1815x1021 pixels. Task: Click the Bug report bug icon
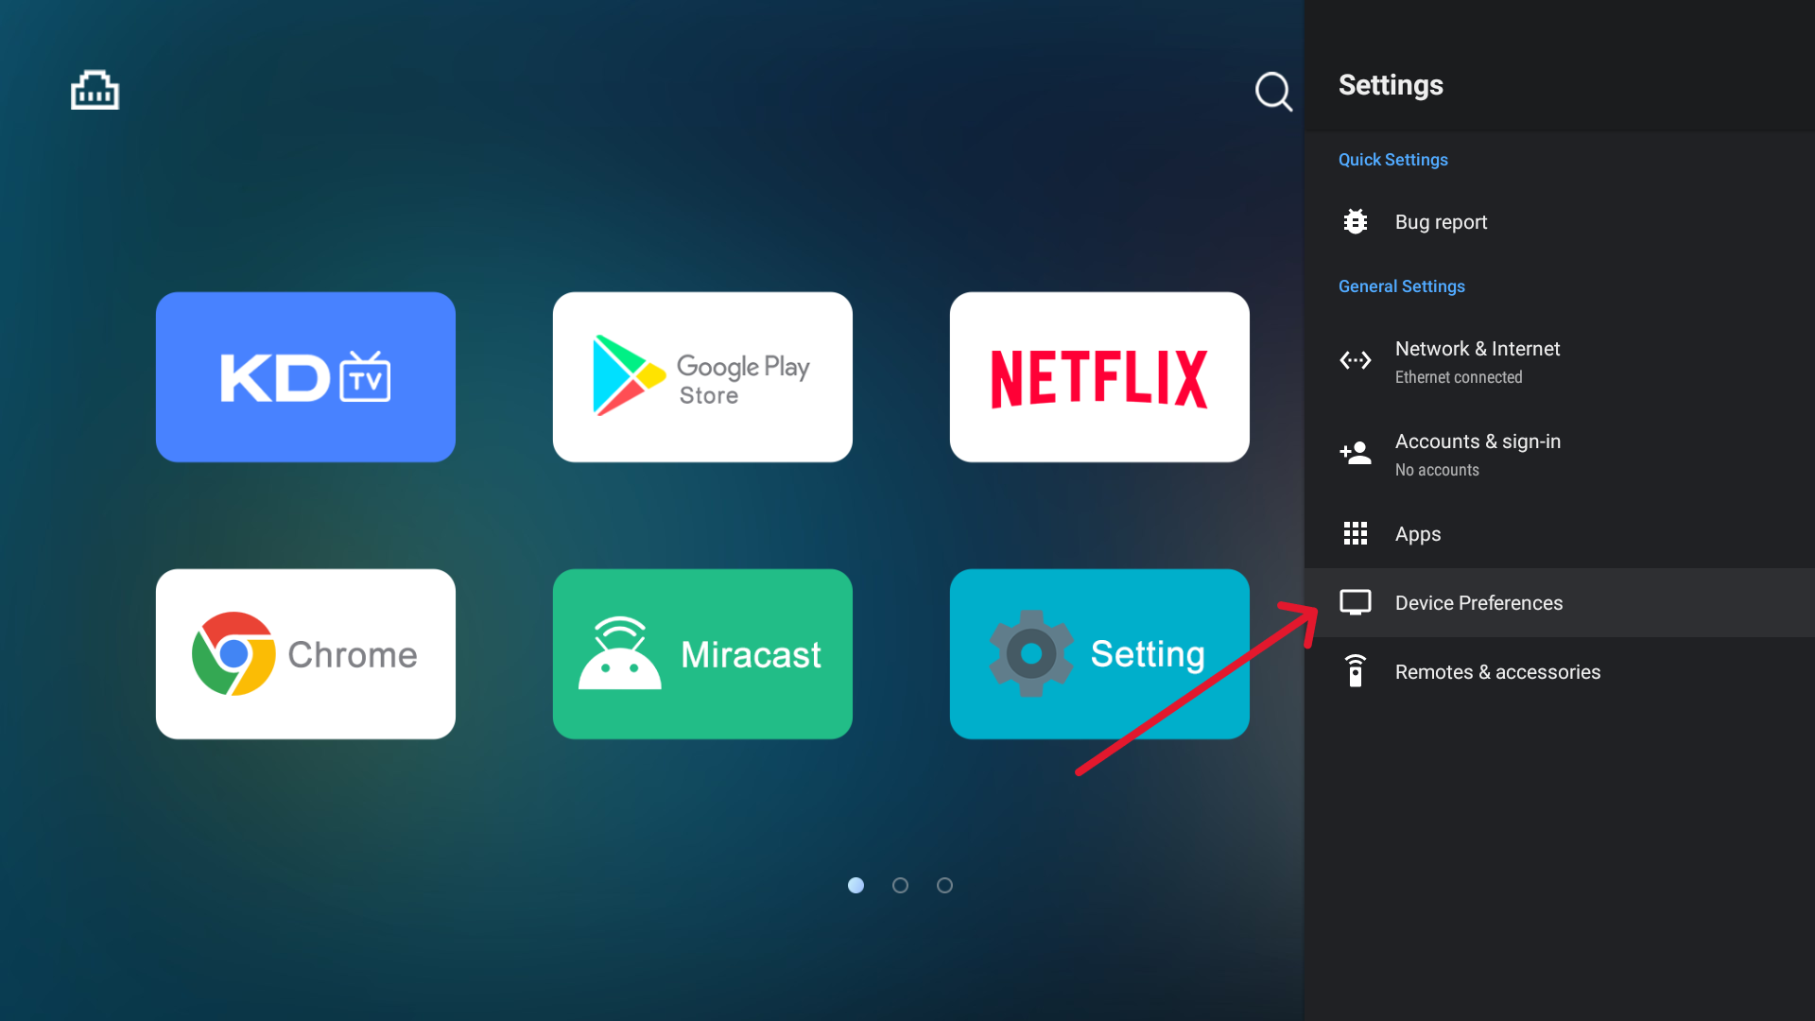click(x=1356, y=222)
